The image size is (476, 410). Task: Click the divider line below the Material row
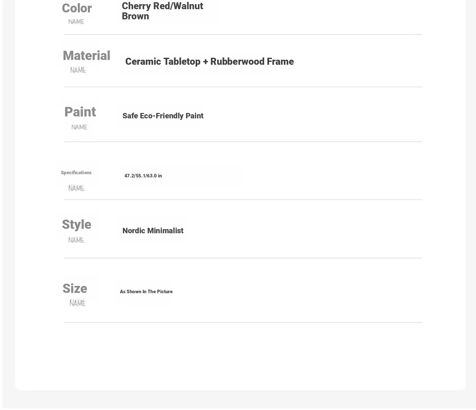pyautogui.click(x=243, y=87)
